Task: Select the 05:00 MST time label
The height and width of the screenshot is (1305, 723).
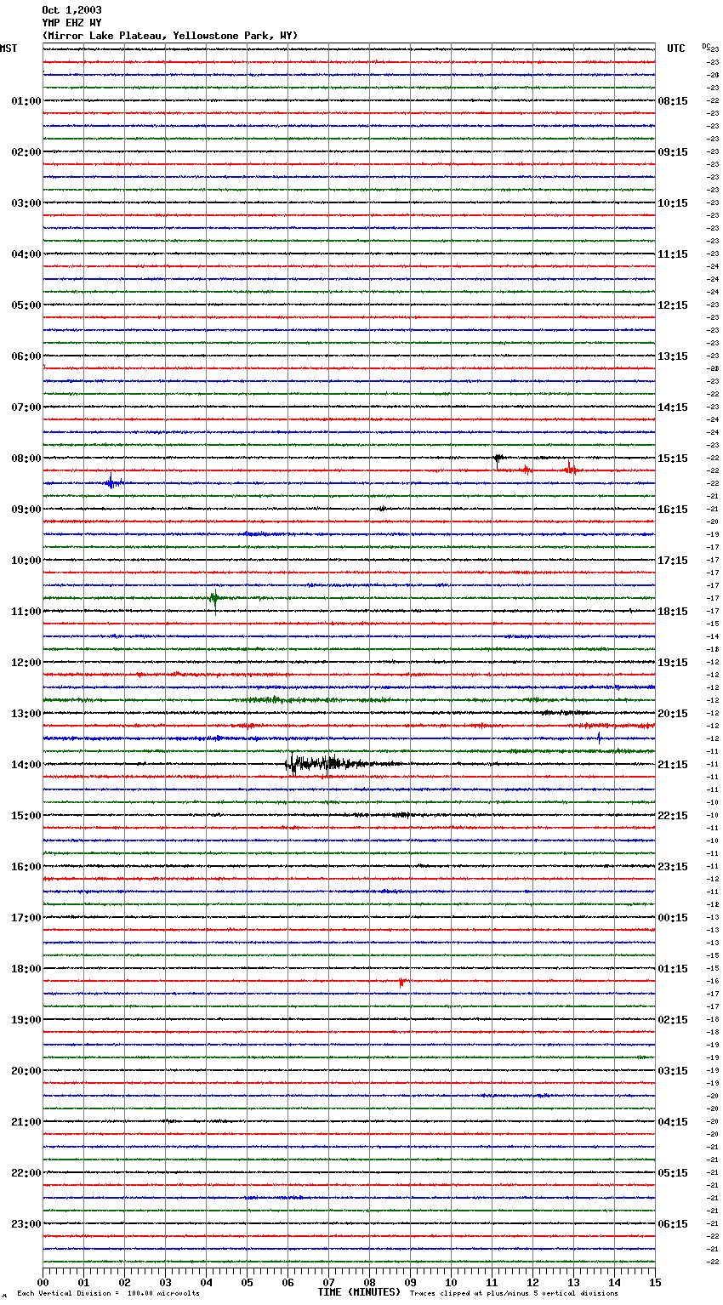Action: [26, 305]
